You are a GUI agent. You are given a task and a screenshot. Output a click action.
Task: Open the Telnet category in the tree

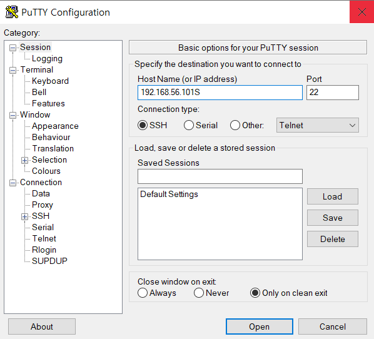[x=44, y=238]
